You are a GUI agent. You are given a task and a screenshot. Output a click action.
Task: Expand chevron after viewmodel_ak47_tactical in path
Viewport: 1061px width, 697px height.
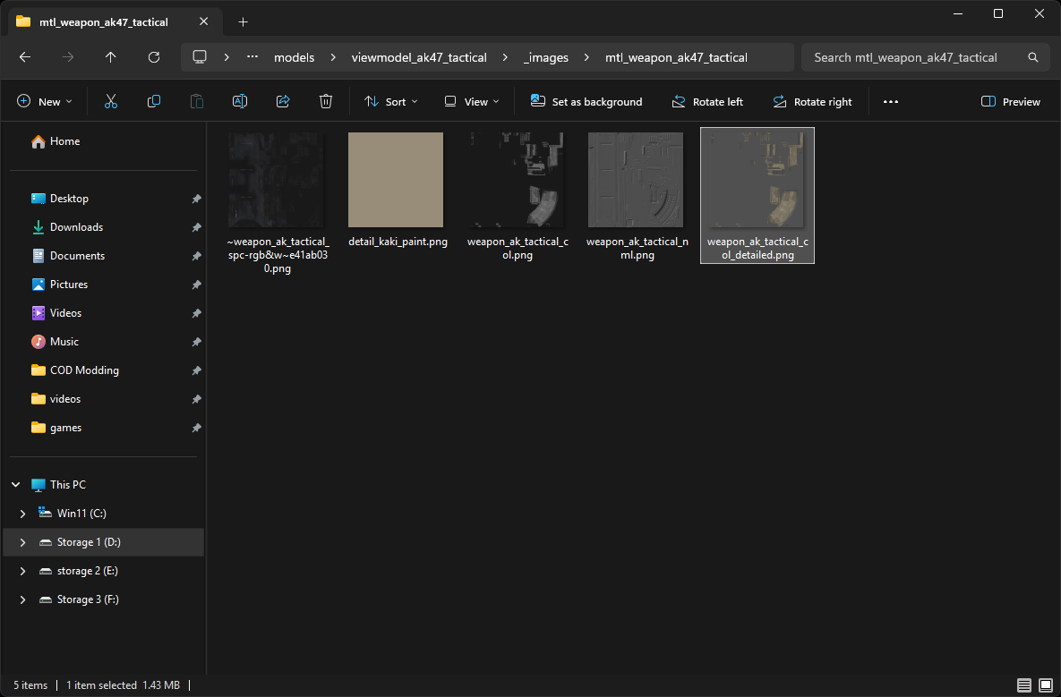[505, 57]
